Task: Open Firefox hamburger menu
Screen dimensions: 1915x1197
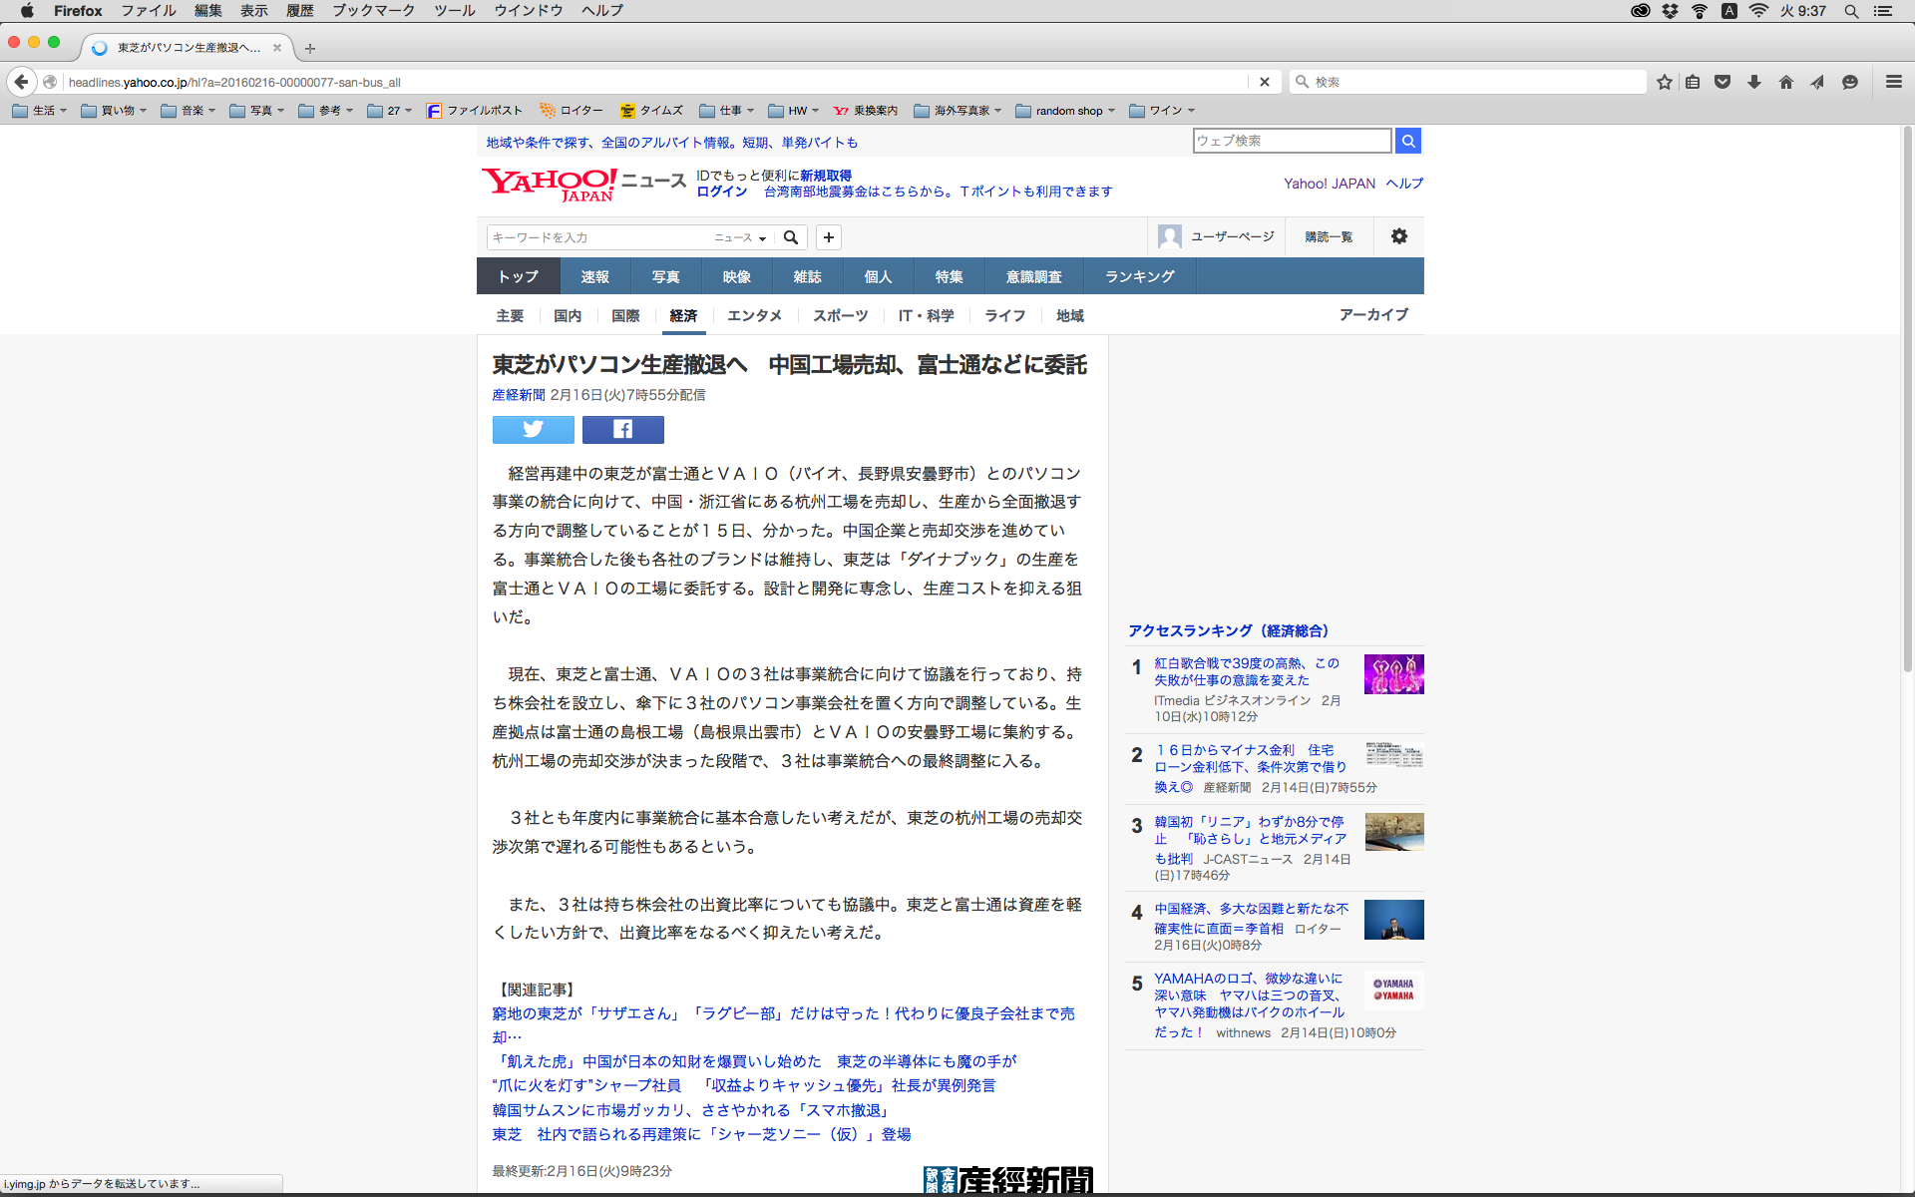Action: [x=1893, y=82]
